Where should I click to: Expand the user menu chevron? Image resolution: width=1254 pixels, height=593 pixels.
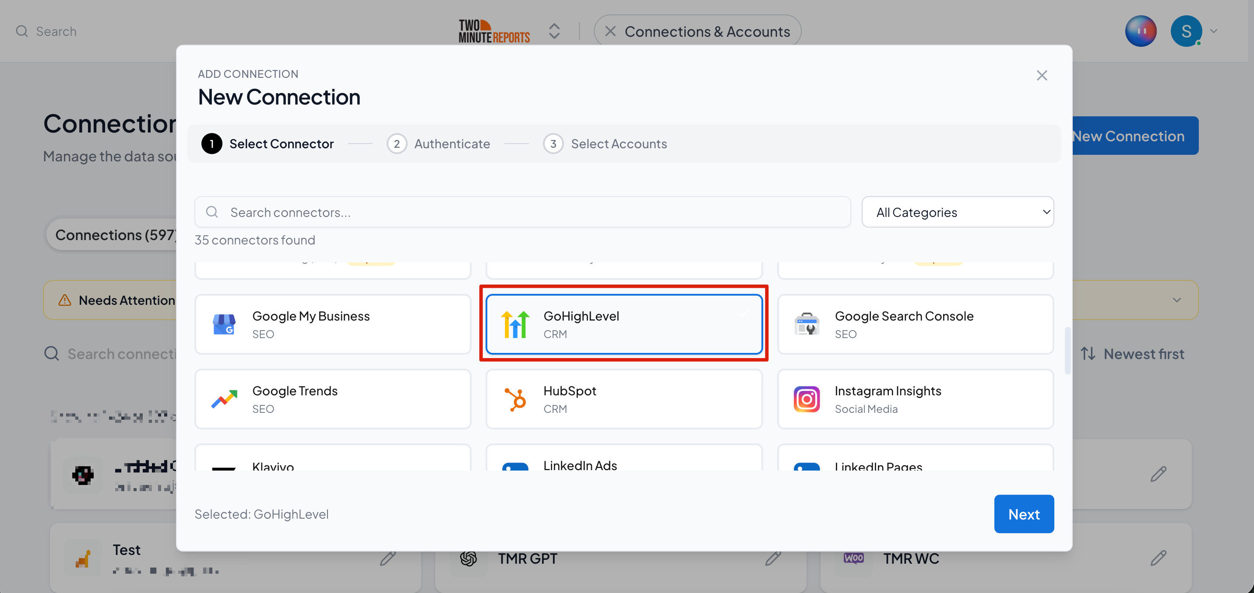point(1214,31)
